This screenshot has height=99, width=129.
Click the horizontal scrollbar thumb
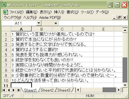point(109,90)
